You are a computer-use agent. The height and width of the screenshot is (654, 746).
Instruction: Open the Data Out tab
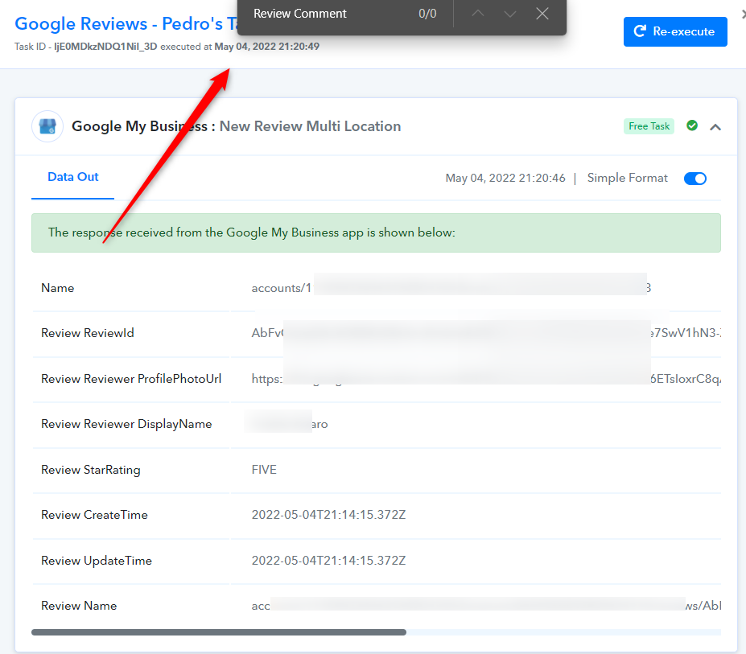[72, 177]
